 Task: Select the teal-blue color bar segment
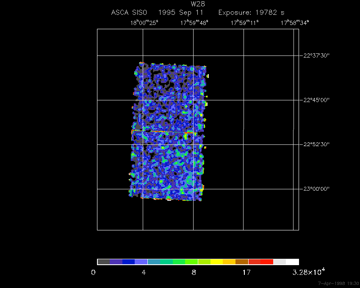pyautogui.click(x=154, y=262)
